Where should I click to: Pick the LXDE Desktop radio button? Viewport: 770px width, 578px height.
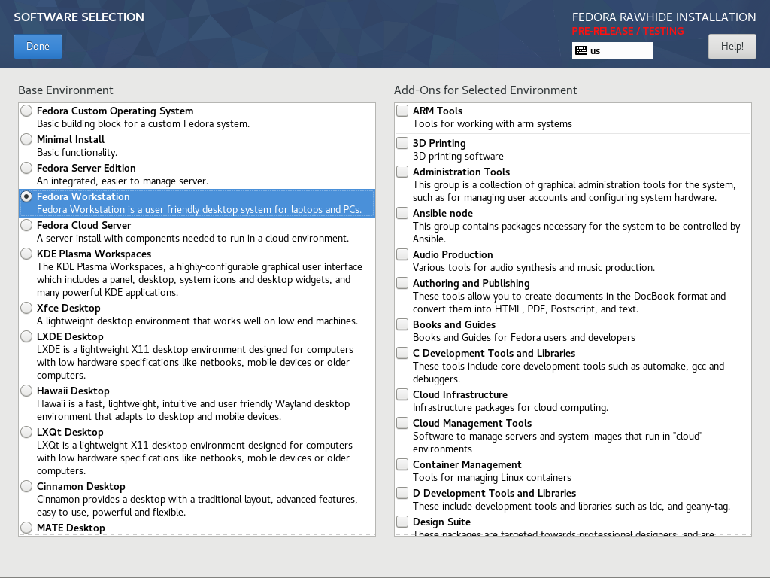pyautogui.click(x=26, y=336)
